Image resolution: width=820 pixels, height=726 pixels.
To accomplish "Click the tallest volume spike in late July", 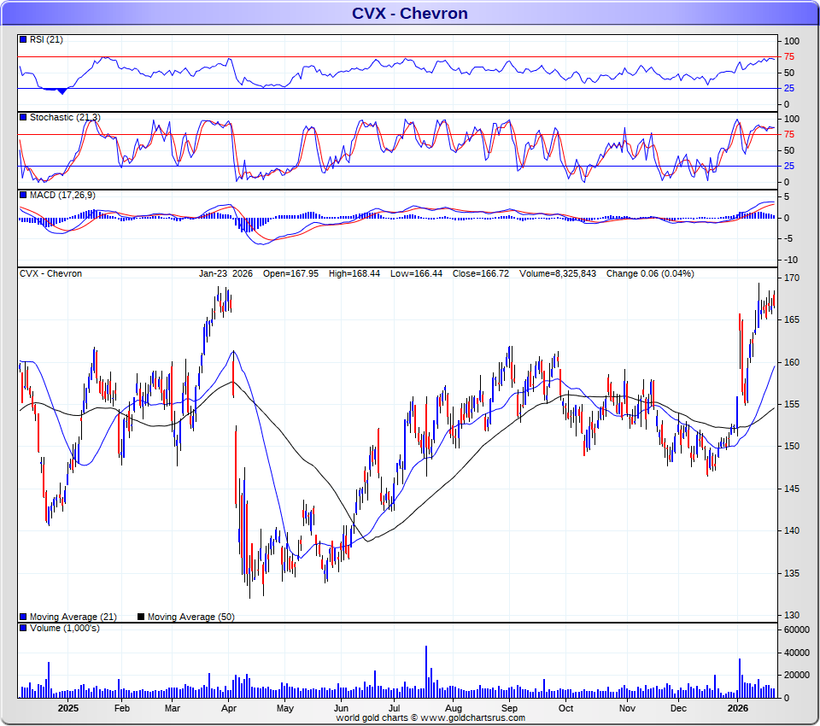I will click(x=426, y=671).
